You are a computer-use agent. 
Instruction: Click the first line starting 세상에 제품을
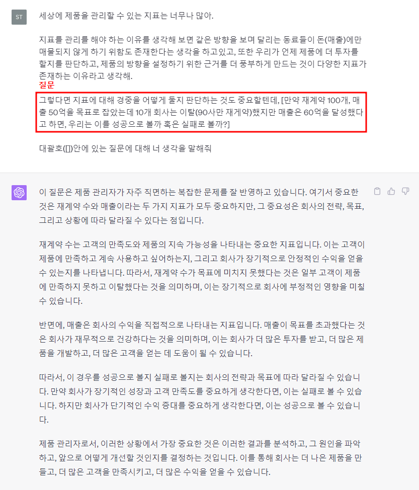126,16
